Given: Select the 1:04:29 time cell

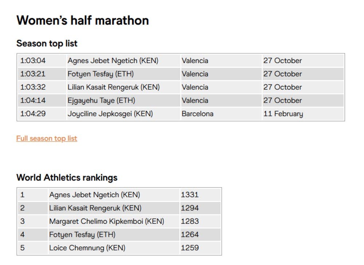Looking at the screenshot, I should point(33,114).
